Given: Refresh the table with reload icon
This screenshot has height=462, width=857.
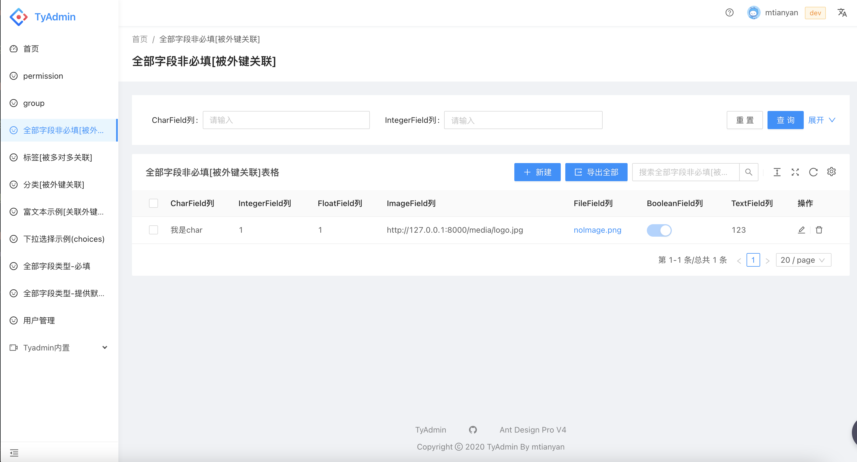Looking at the screenshot, I should pyautogui.click(x=813, y=172).
